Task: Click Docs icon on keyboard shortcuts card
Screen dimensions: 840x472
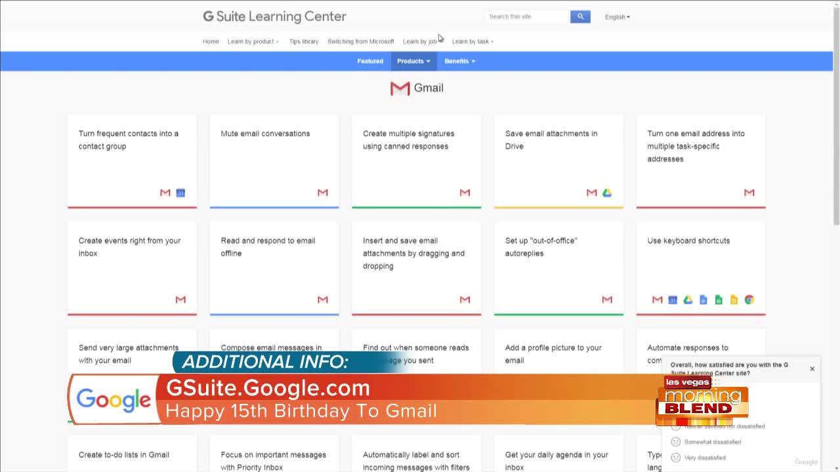Action: pos(703,300)
